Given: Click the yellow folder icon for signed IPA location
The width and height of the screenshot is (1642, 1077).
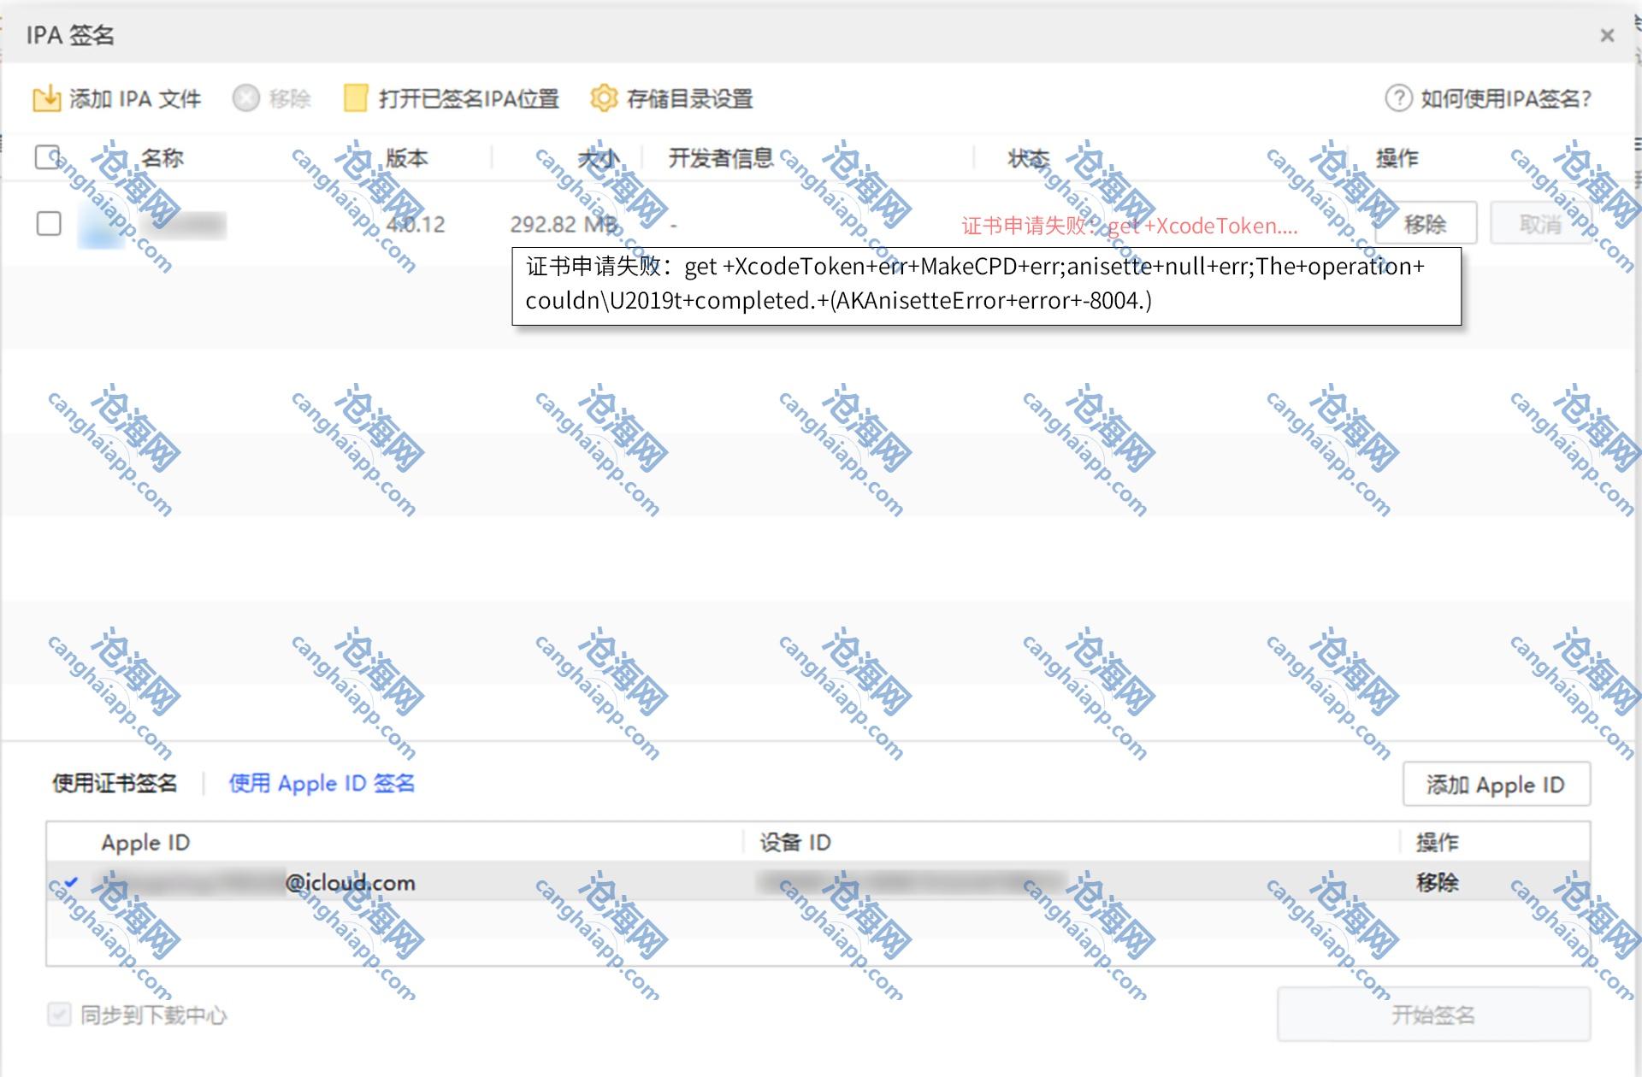Looking at the screenshot, I should pos(355,98).
